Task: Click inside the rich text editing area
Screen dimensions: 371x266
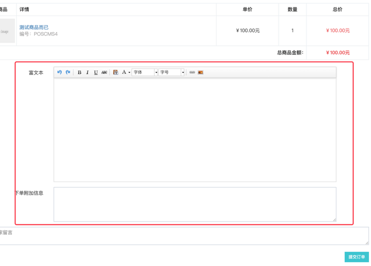Action: pos(195,130)
